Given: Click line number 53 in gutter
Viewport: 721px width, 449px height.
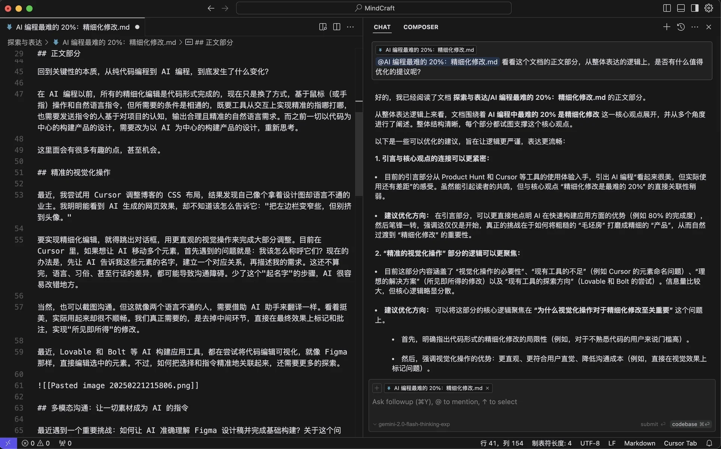Looking at the screenshot, I should [19, 195].
